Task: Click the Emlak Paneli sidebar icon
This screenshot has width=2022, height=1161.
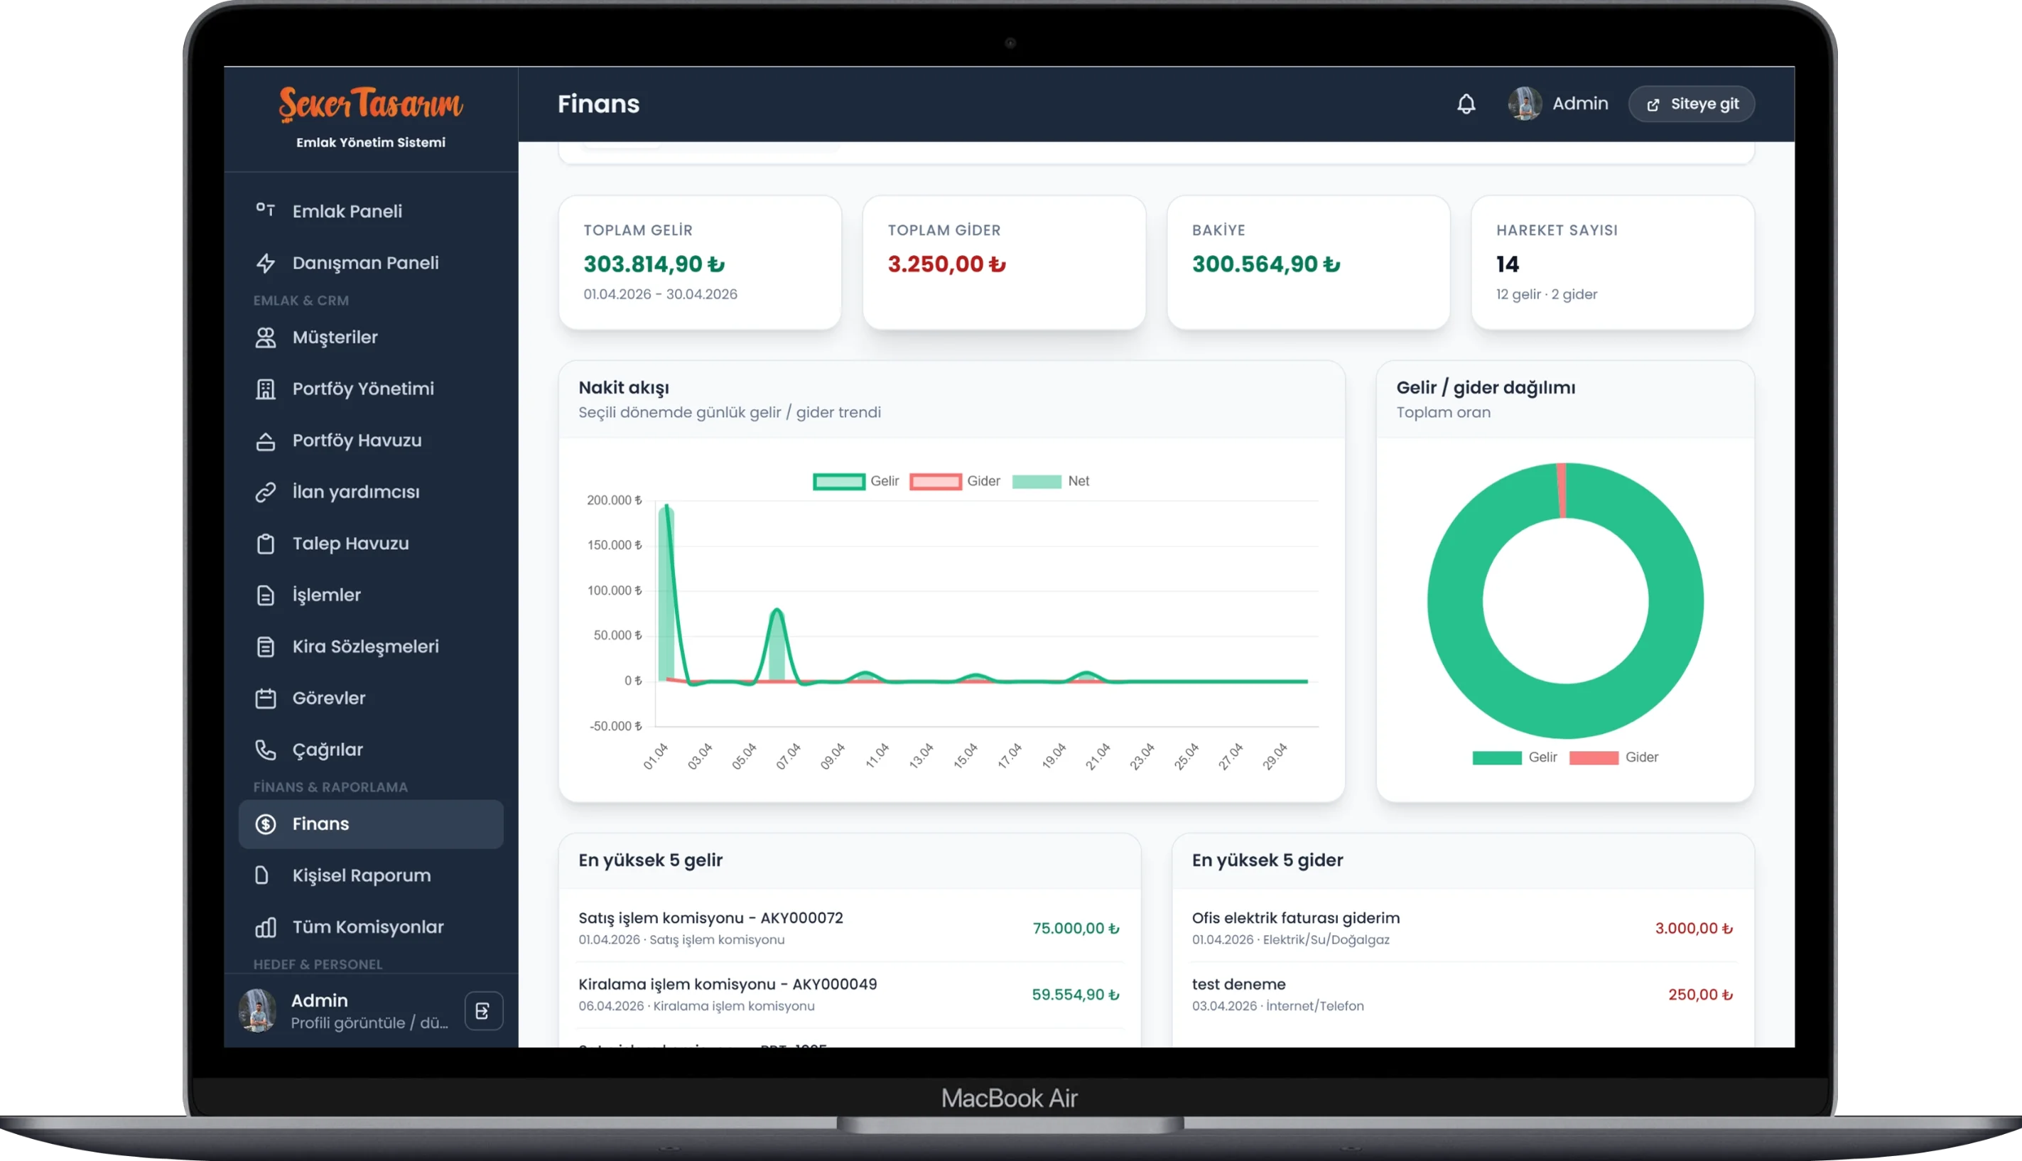Action: (x=266, y=210)
